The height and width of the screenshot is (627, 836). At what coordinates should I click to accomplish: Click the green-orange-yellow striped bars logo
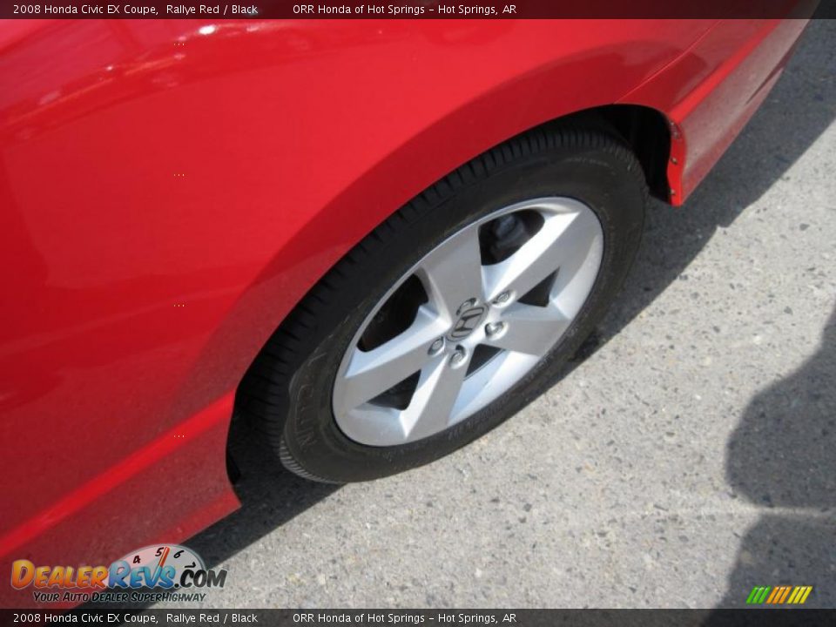coord(779,595)
